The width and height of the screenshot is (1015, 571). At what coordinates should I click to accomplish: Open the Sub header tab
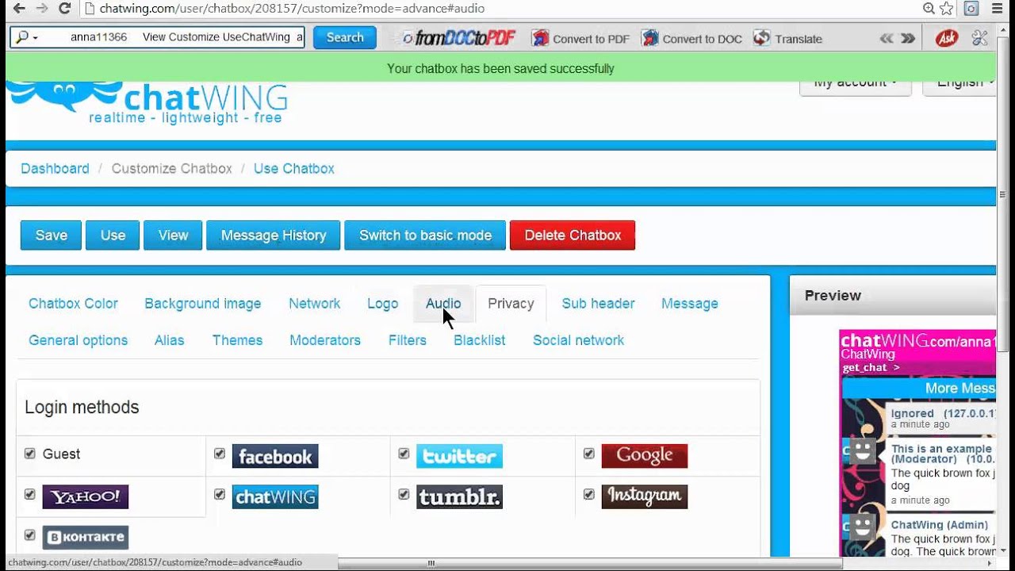pos(599,304)
